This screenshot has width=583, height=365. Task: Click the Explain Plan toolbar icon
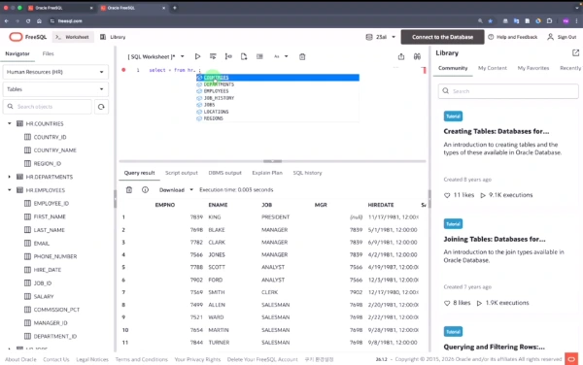click(228, 56)
